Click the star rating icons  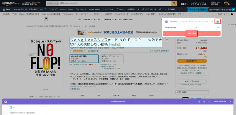78,51
